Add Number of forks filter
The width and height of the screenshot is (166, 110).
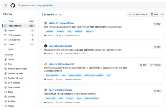coord(14,73)
